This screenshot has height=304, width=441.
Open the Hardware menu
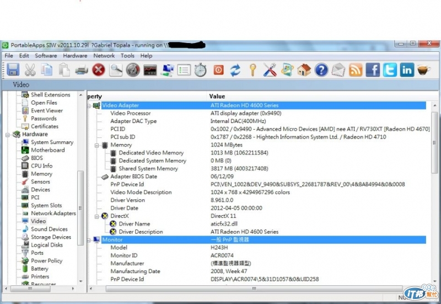pos(75,56)
